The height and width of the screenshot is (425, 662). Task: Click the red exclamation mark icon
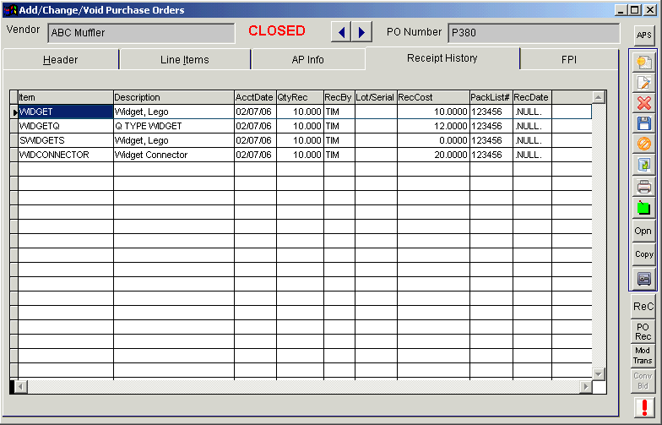(644, 407)
